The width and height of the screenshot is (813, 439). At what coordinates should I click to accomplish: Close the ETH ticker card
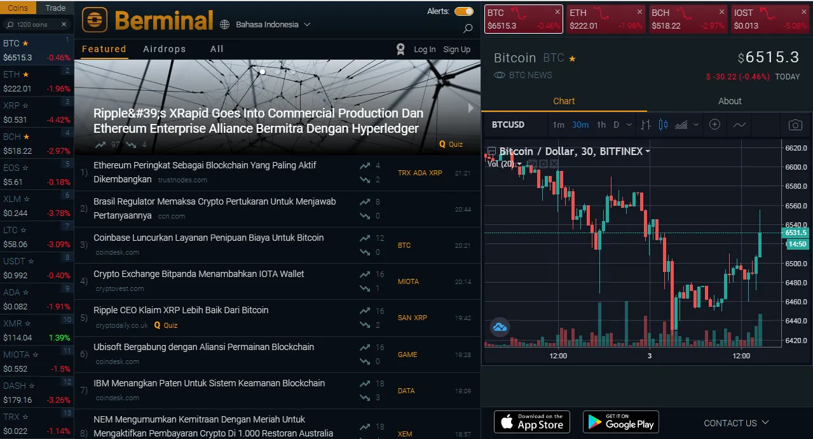(640, 12)
